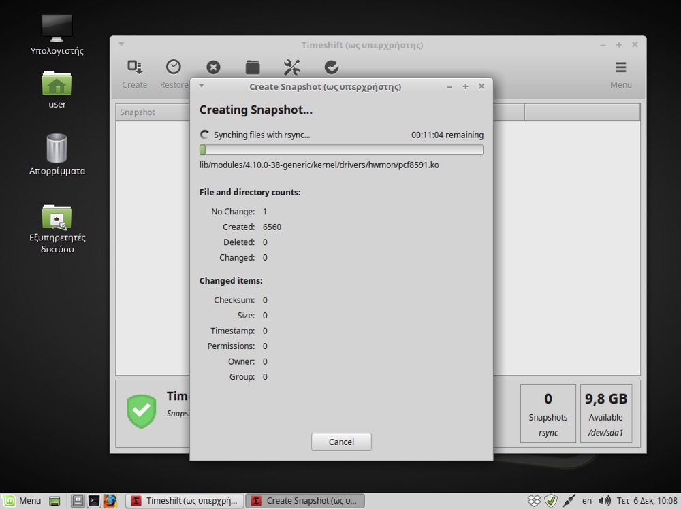Click the shield update manager tray icon
Image resolution: width=681 pixels, height=509 pixels.
551,501
